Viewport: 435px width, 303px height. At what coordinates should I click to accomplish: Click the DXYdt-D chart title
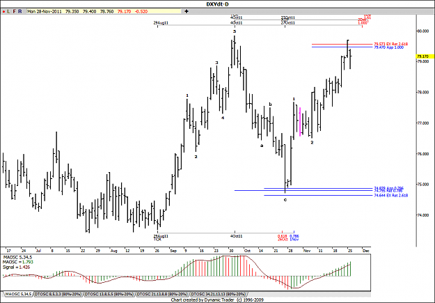217,4
